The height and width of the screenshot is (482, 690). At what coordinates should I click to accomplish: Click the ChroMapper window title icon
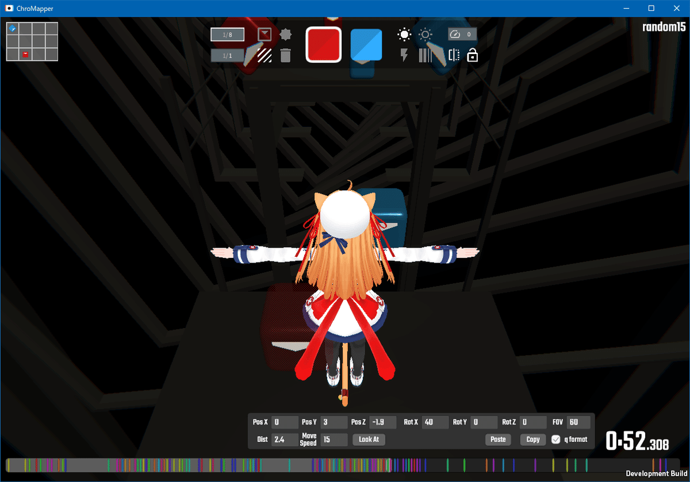coord(9,9)
